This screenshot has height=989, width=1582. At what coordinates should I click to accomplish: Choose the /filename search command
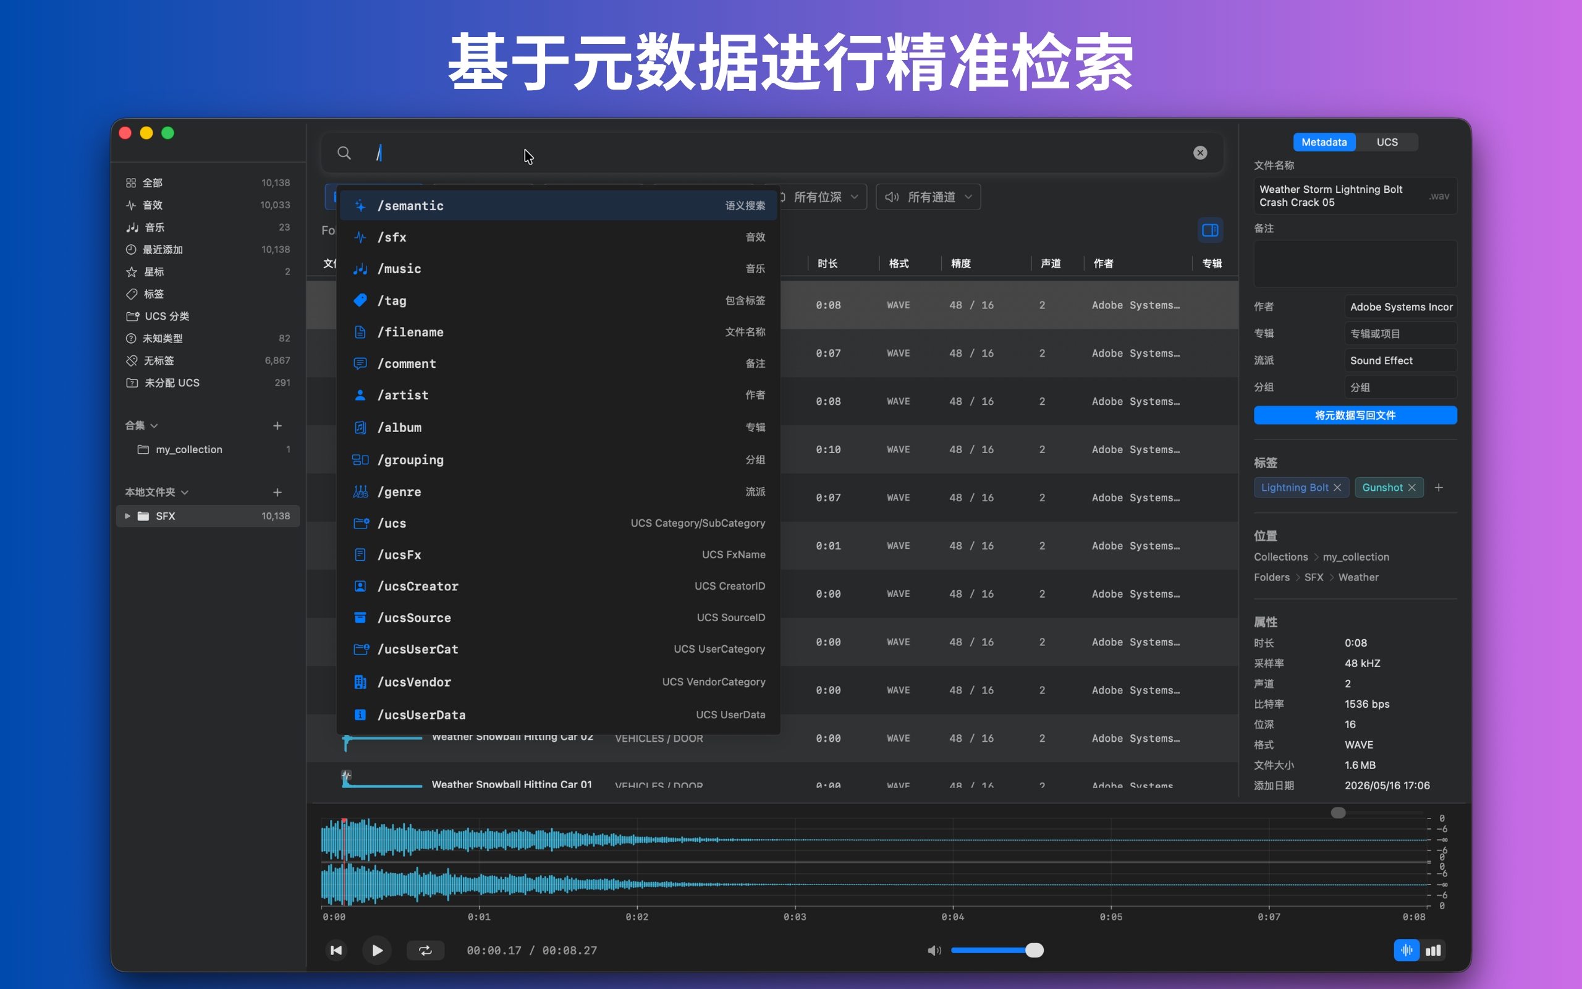click(558, 332)
